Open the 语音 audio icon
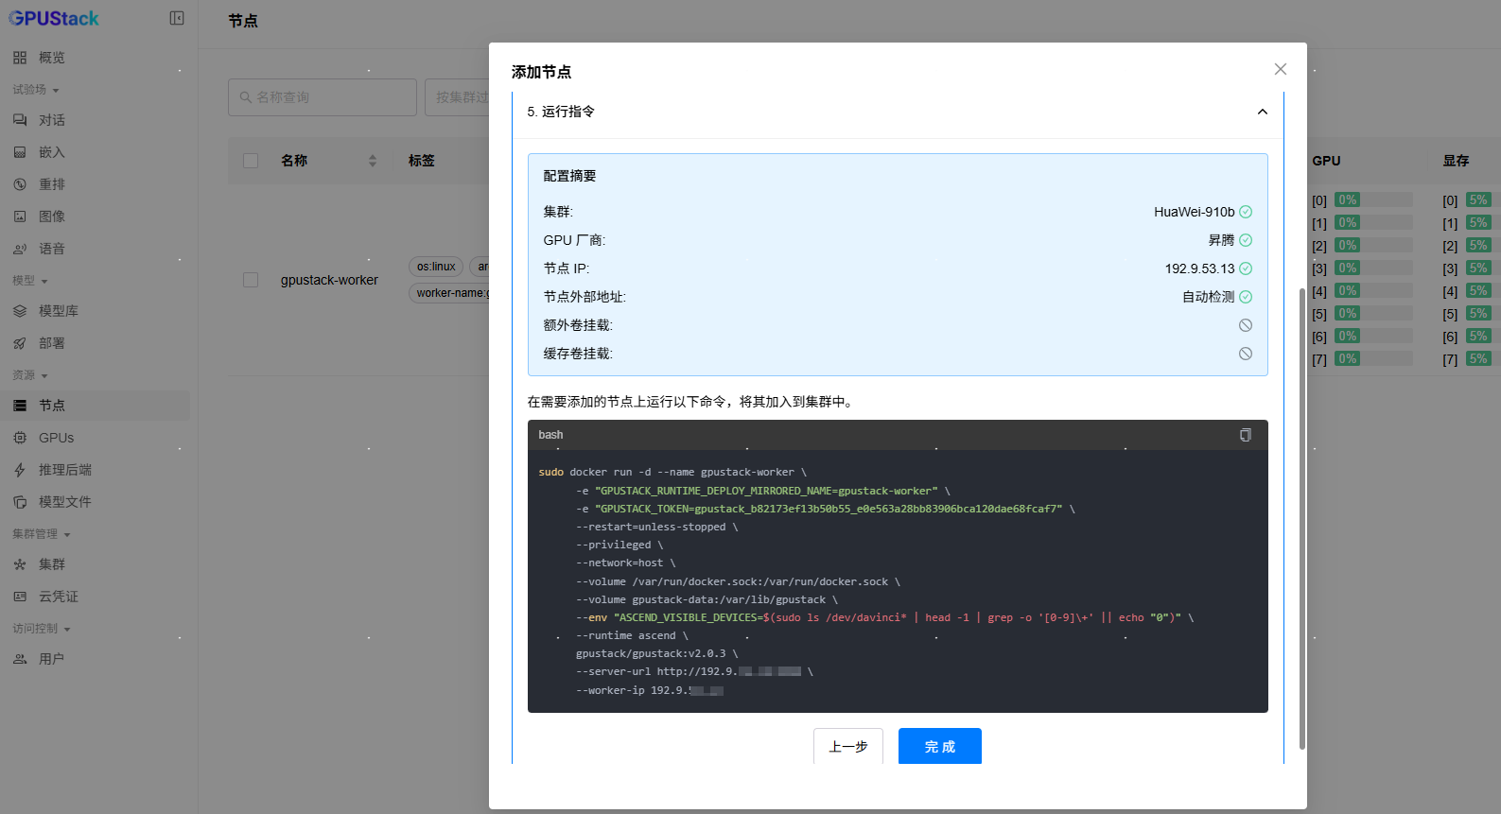Viewport: 1501px width, 814px height. [x=20, y=249]
